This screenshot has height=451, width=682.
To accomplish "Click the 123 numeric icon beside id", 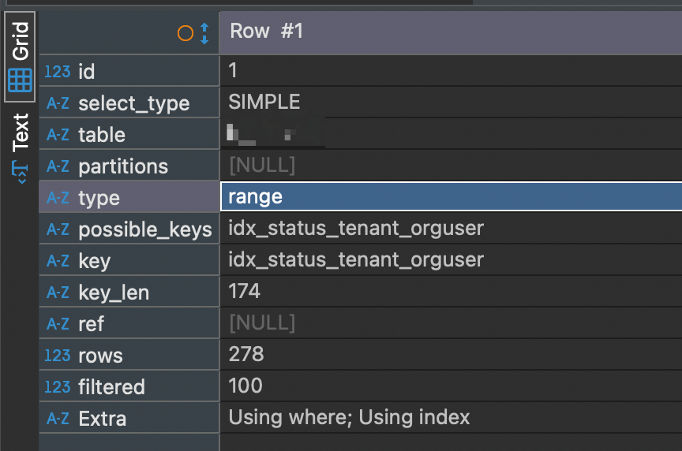I will point(58,71).
